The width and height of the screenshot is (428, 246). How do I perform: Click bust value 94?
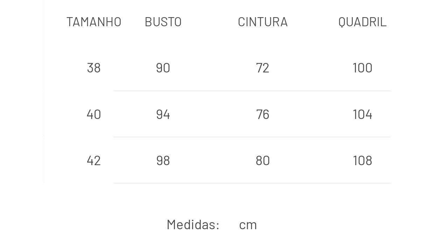[x=163, y=114]
